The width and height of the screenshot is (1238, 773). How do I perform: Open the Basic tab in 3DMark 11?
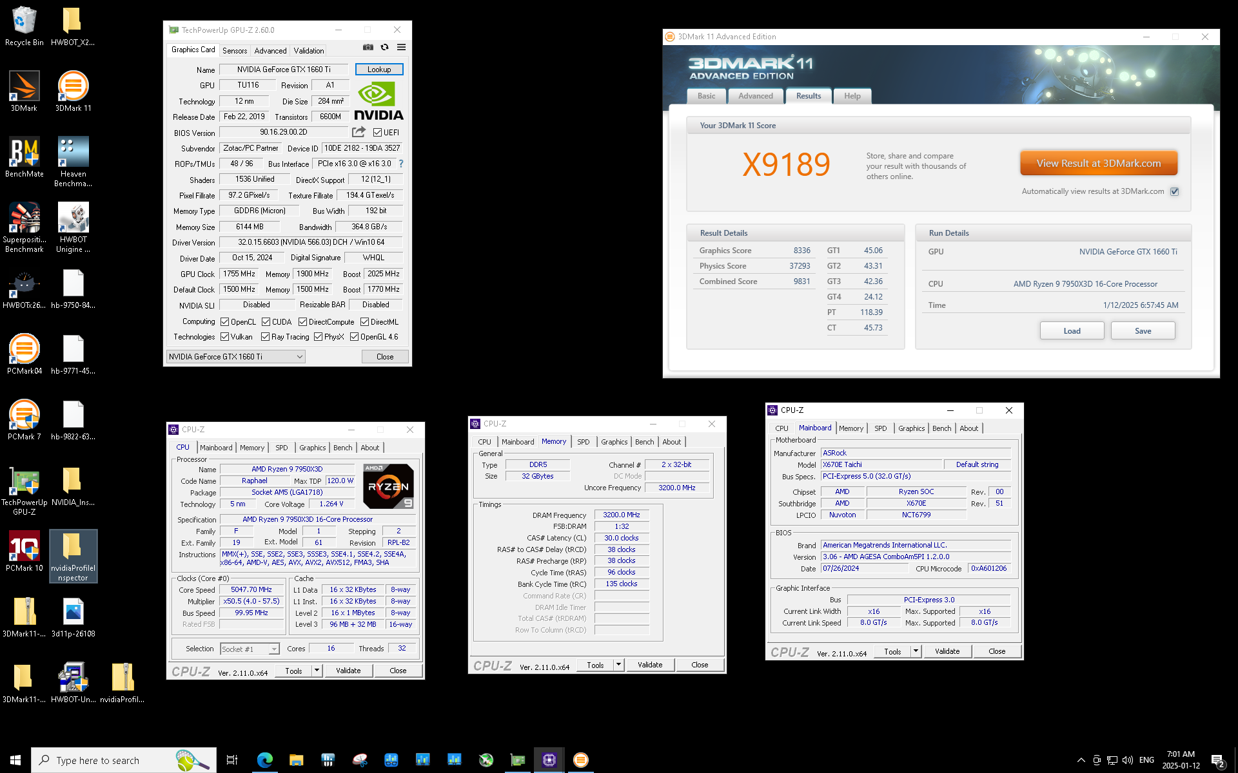click(x=707, y=96)
